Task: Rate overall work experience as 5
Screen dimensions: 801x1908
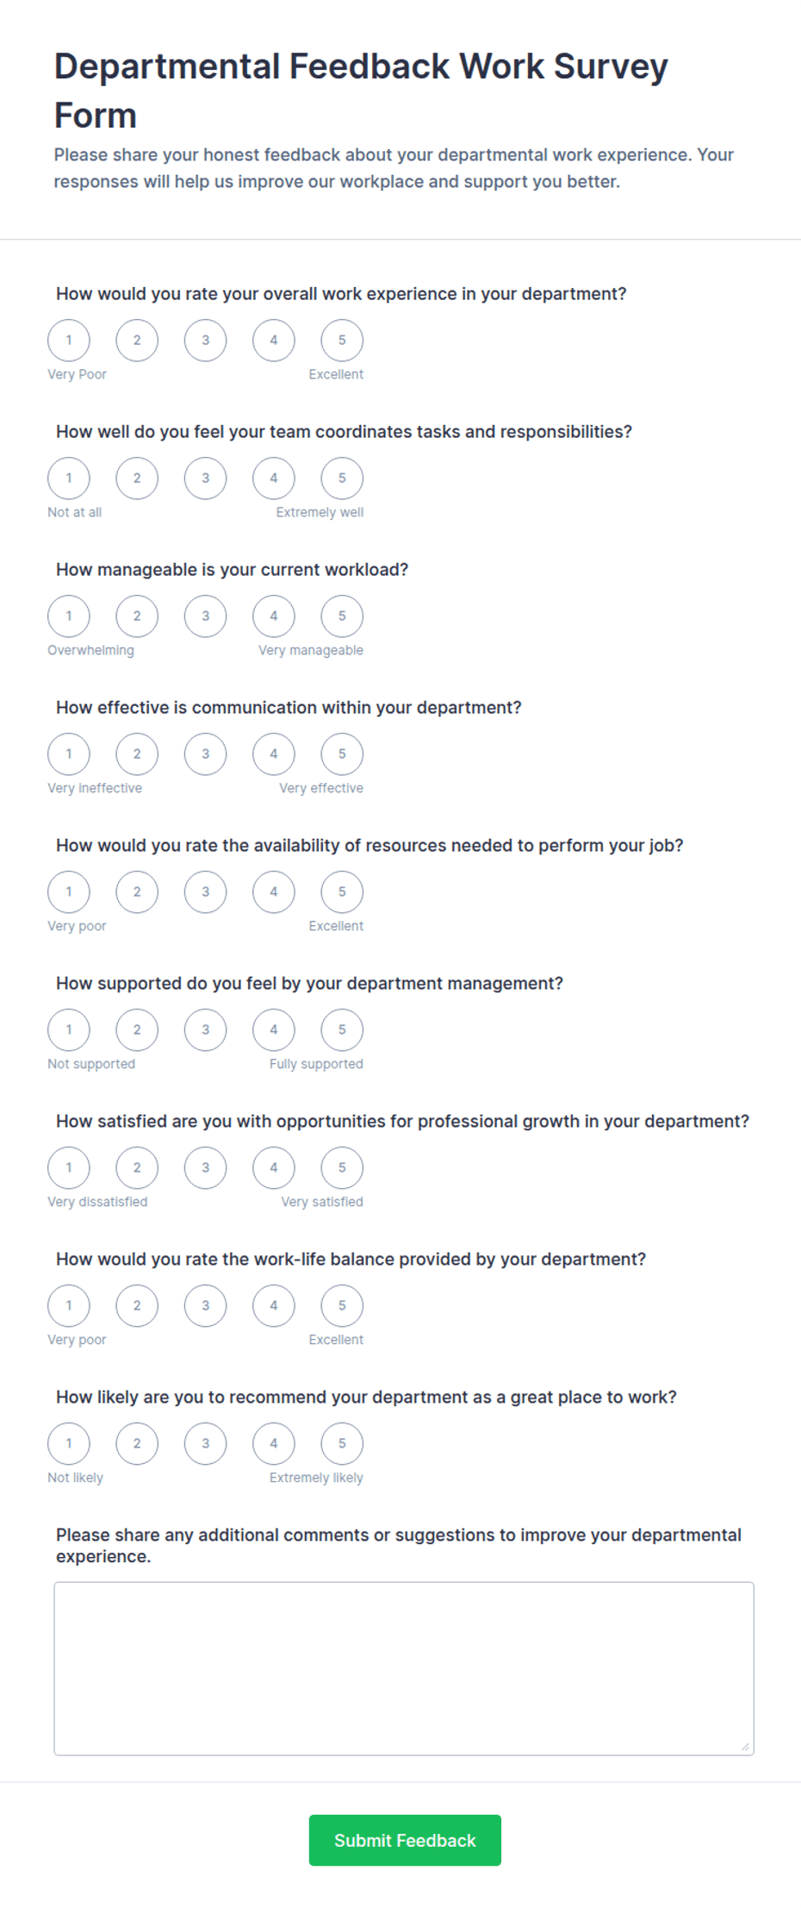Action: (x=342, y=340)
